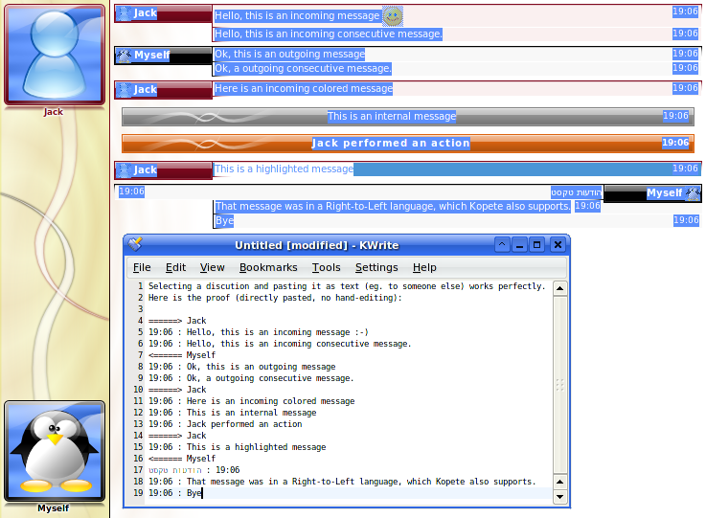Screen dimensions: 706x518
Task: Click Jack's large avatar picture
Action: pos(55,55)
